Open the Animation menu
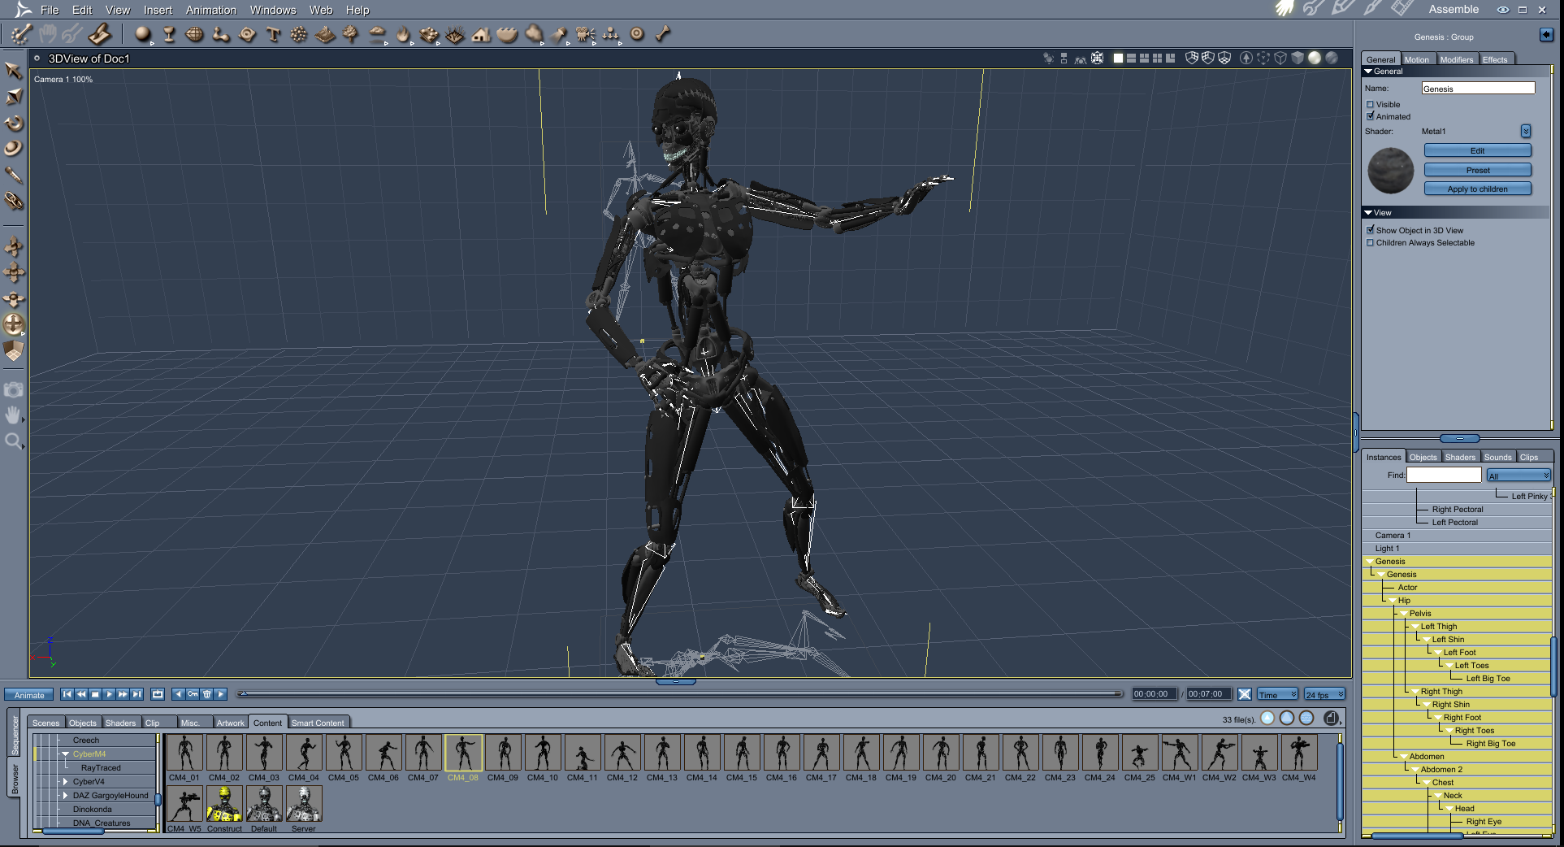 point(210,10)
